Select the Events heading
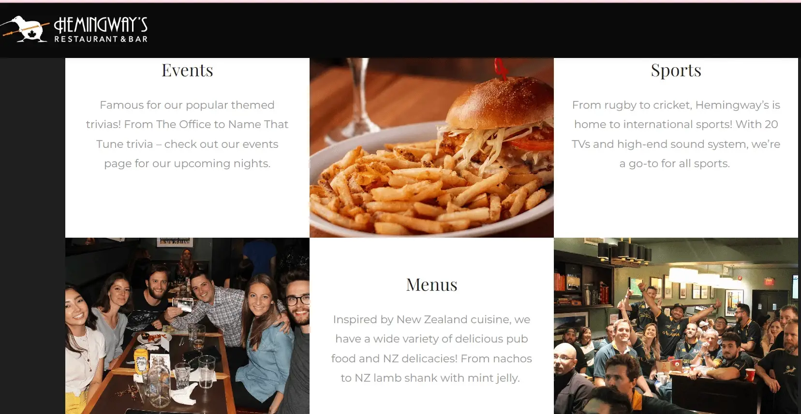This screenshot has width=801, height=414. pos(187,71)
